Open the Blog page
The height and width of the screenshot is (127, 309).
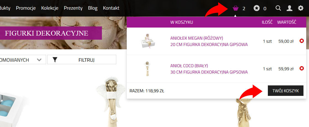click(93, 8)
